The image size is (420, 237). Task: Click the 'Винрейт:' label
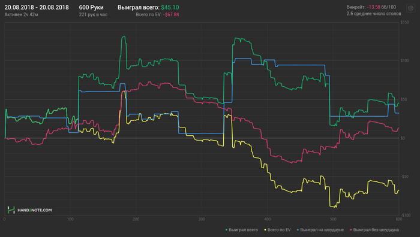pos(356,7)
